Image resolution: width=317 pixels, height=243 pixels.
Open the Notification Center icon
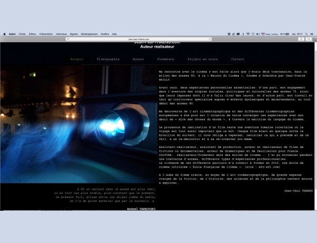(312, 34)
